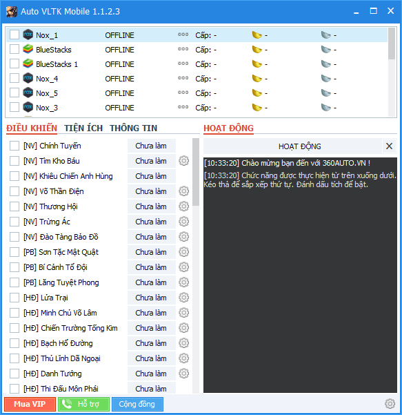
Task: Enable the Chính Tuyến task checkbox
Action: click(x=14, y=146)
